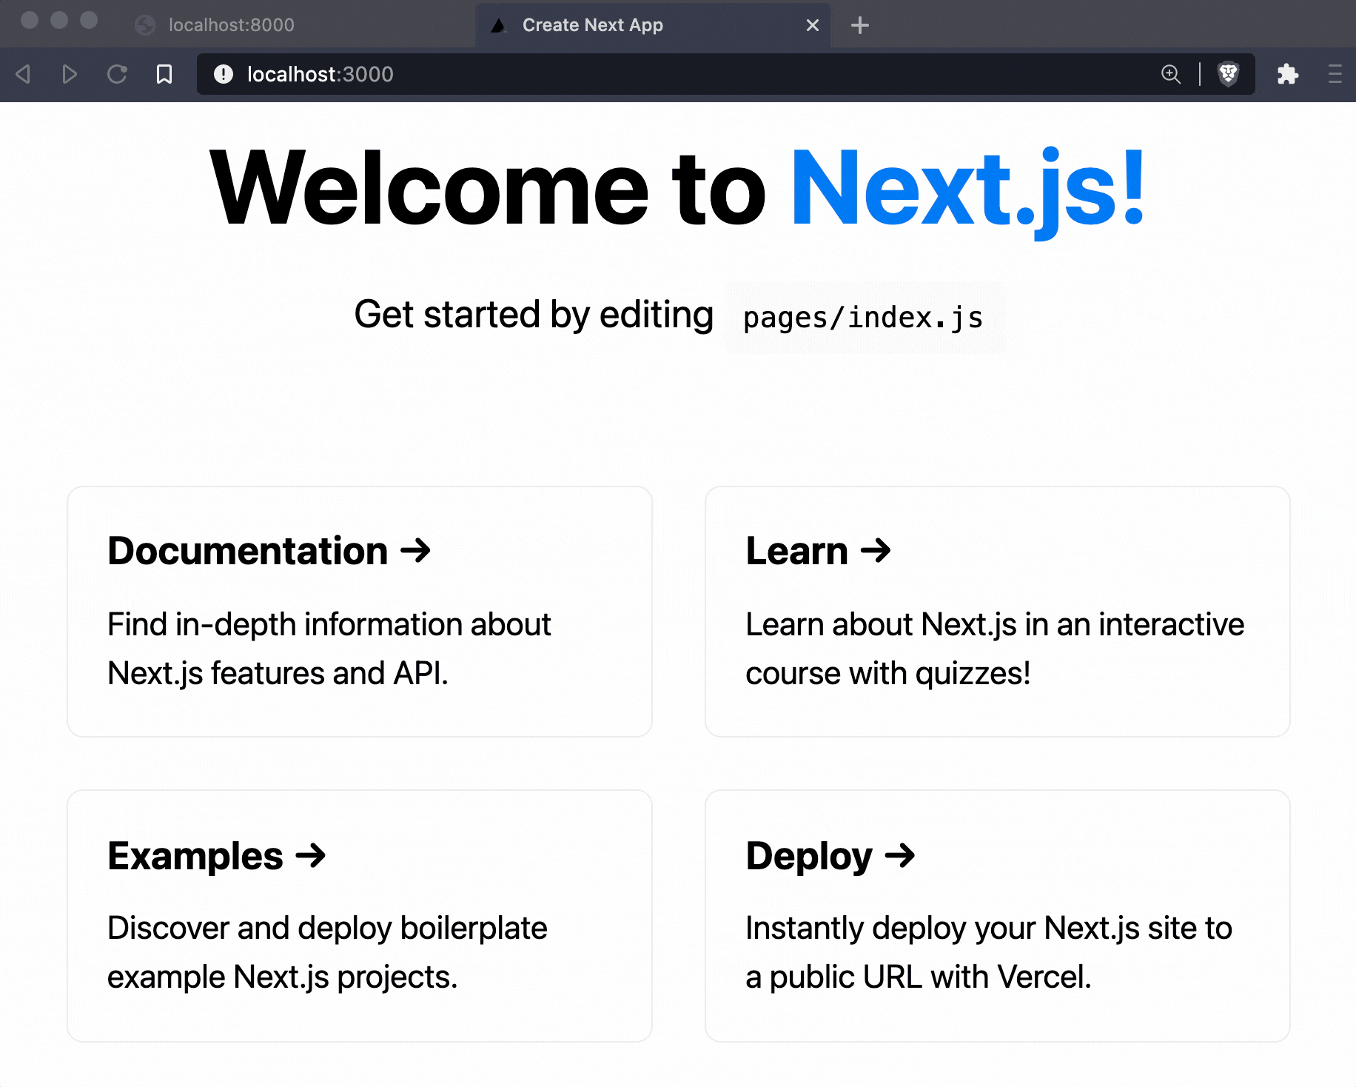This screenshot has height=1087, width=1356.
Task: Click the zoom magnifier in the address bar
Action: point(1171,74)
